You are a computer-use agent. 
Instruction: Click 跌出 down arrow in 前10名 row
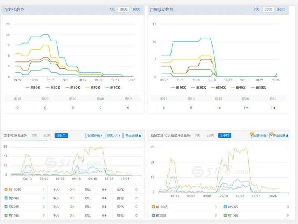click(106, 215)
